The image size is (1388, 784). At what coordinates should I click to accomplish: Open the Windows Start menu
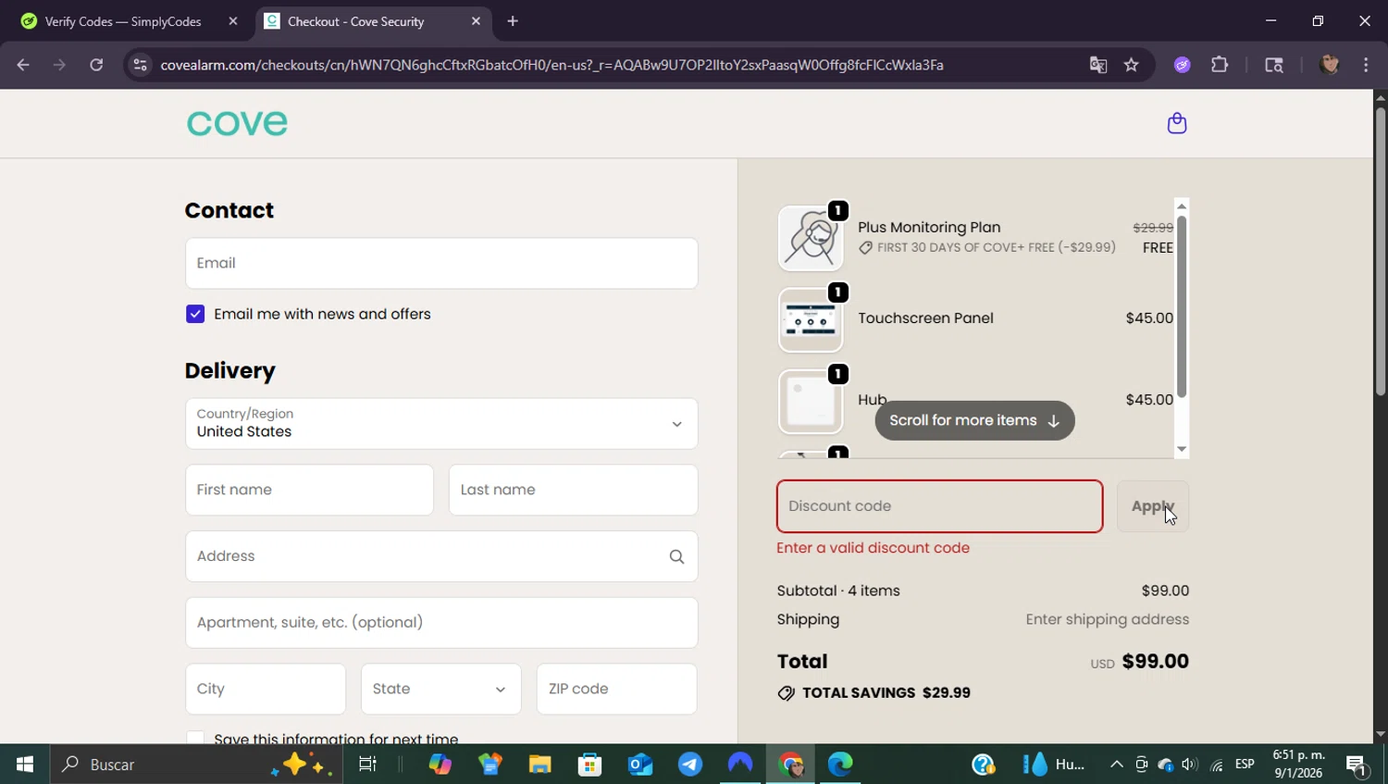click(x=25, y=765)
